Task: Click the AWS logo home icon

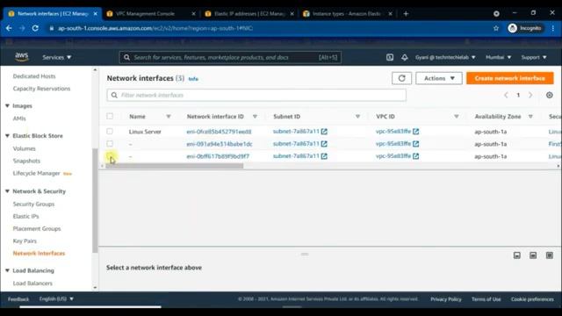Action: click(x=22, y=57)
